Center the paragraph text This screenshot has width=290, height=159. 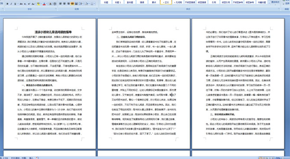[64, 4]
